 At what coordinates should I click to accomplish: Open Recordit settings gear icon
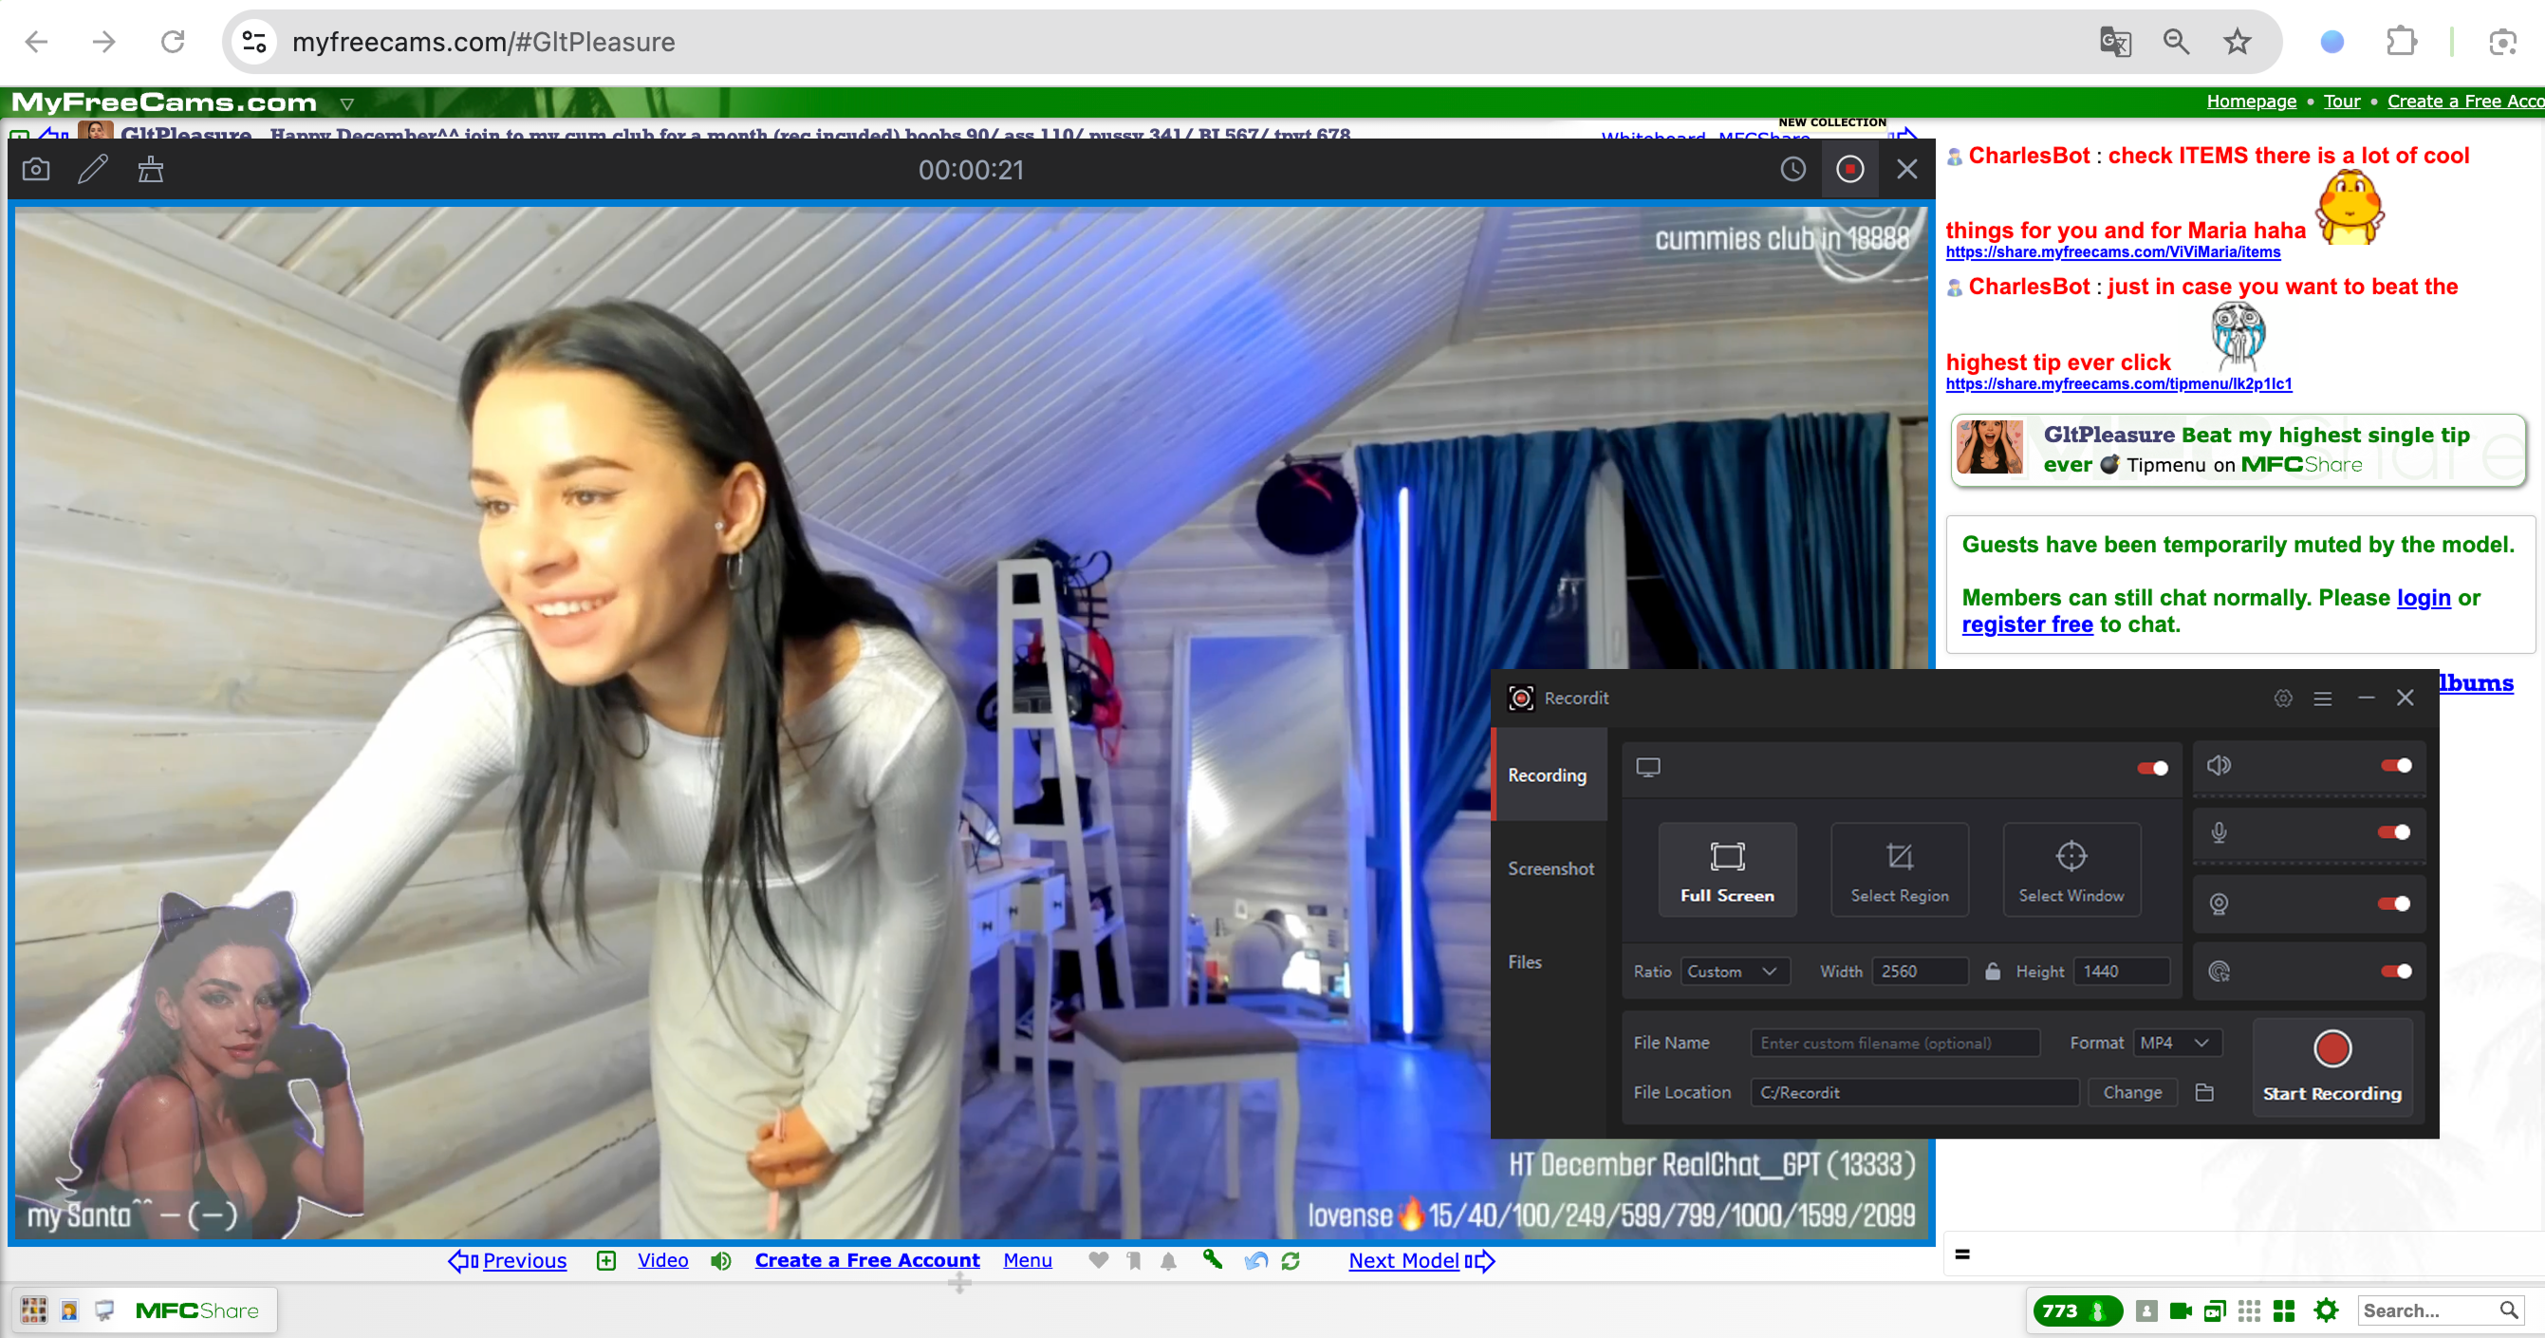coord(2281,697)
